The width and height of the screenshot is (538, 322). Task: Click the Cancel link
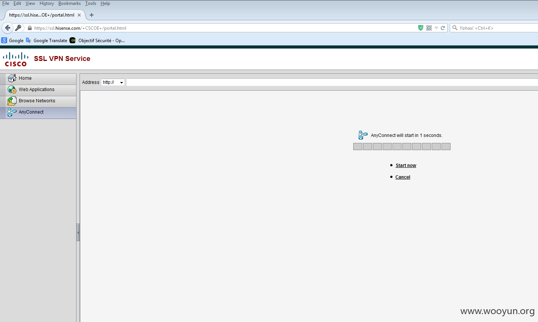pos(403,177)
